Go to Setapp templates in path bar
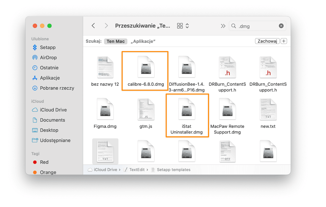Viewport: 326px width, 207px height. tap(171, 170)
